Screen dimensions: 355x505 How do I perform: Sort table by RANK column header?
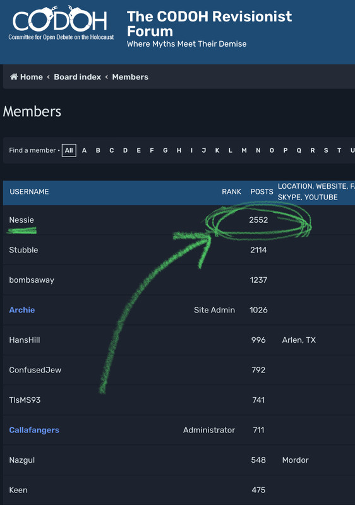pyautogui.click(x=231, y=192)
